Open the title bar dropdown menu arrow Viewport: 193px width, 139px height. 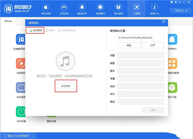coord(180,2)
